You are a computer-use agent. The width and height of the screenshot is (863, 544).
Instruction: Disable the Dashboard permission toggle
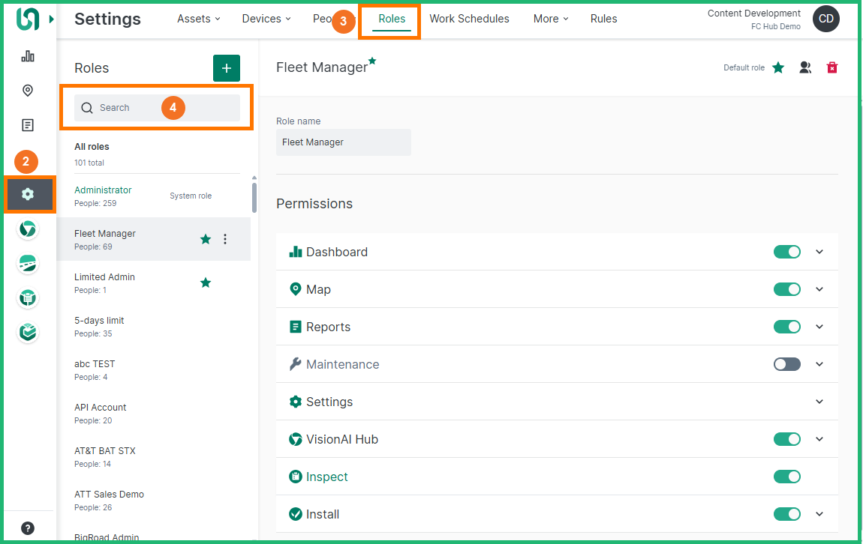786,252
